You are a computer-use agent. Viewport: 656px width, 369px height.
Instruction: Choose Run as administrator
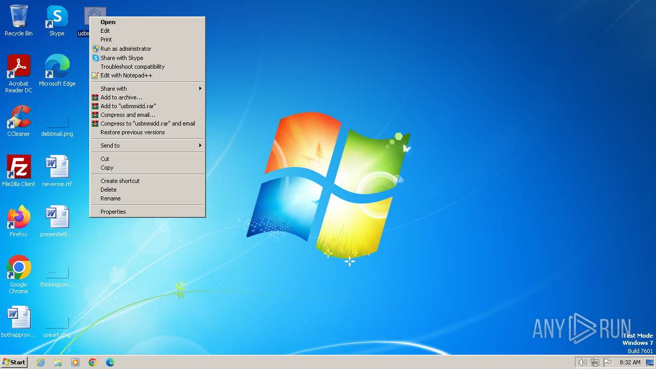click(148, 49)
